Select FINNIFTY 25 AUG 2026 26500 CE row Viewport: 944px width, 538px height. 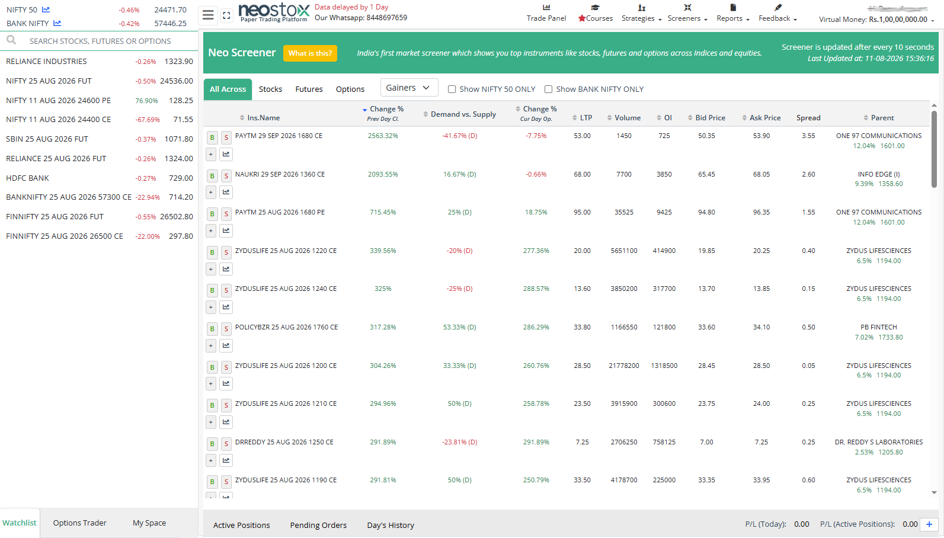pyautogui.click(x=99, y=236)
